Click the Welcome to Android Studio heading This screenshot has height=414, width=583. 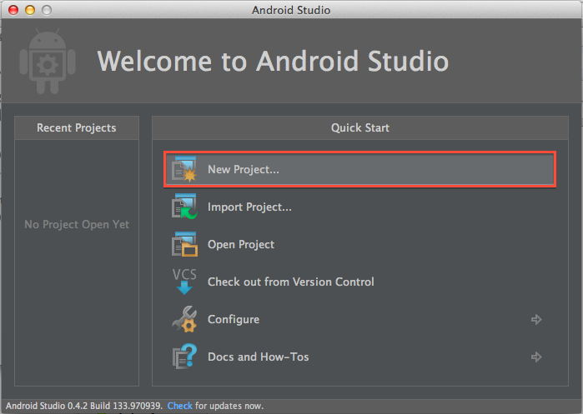[x=273, y=61]
